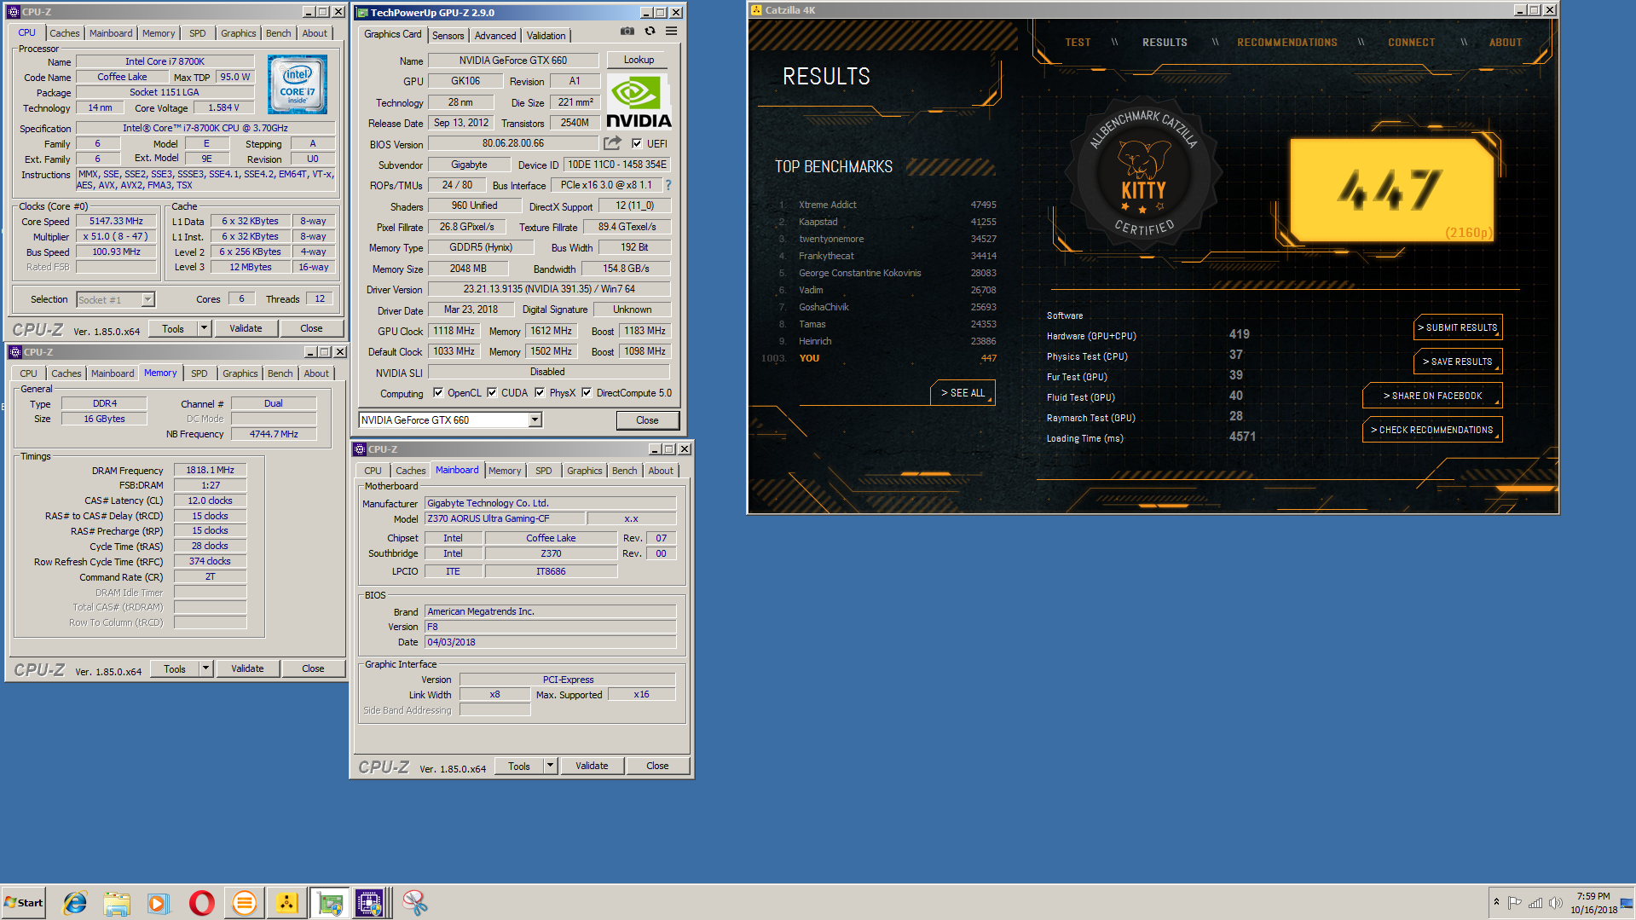1636x920 pixels.
Task: Open the Validation tab in GPU-Z
Action: coord(546,35)
